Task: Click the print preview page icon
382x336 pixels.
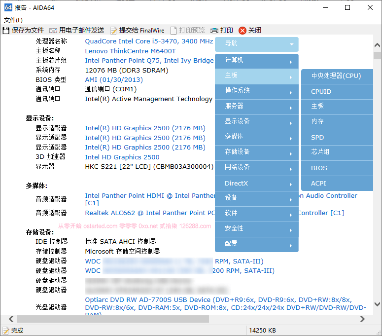Action: coord(174,31)
